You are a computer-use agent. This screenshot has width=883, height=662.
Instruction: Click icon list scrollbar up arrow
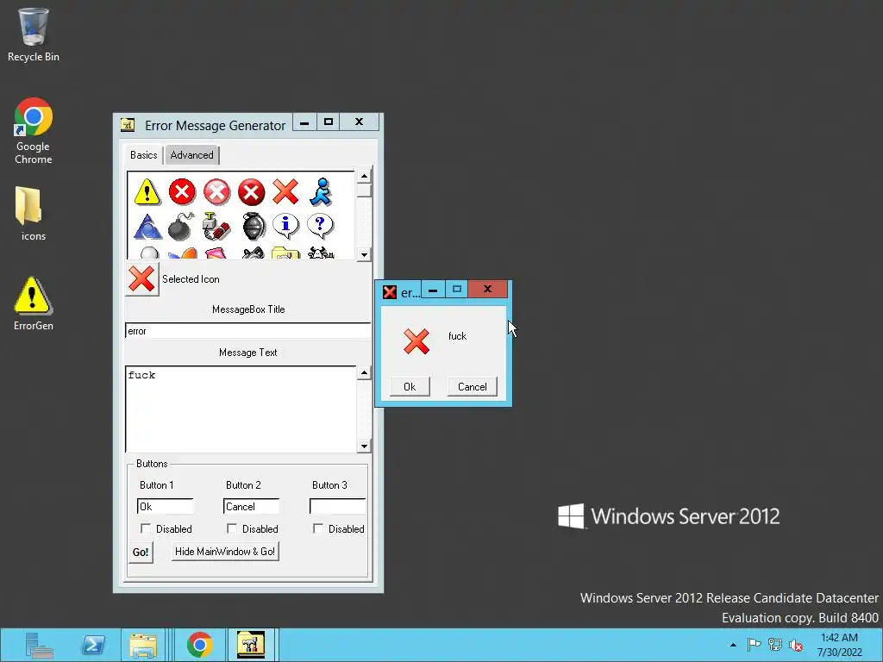click(365, 176)
